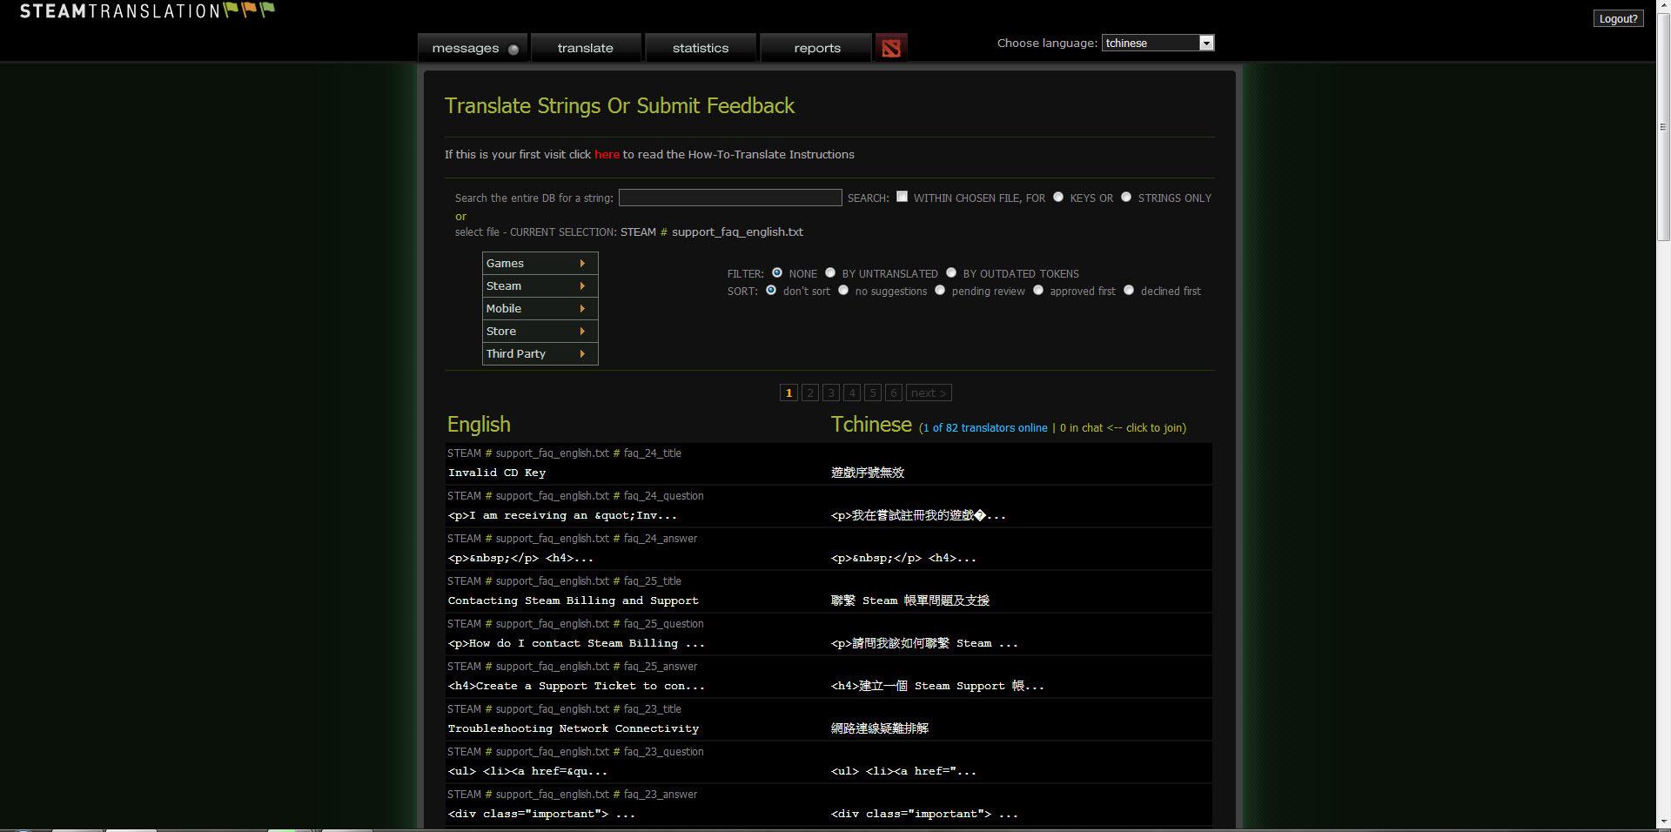
Task: Go to page 3
Action: pos(831,393)
